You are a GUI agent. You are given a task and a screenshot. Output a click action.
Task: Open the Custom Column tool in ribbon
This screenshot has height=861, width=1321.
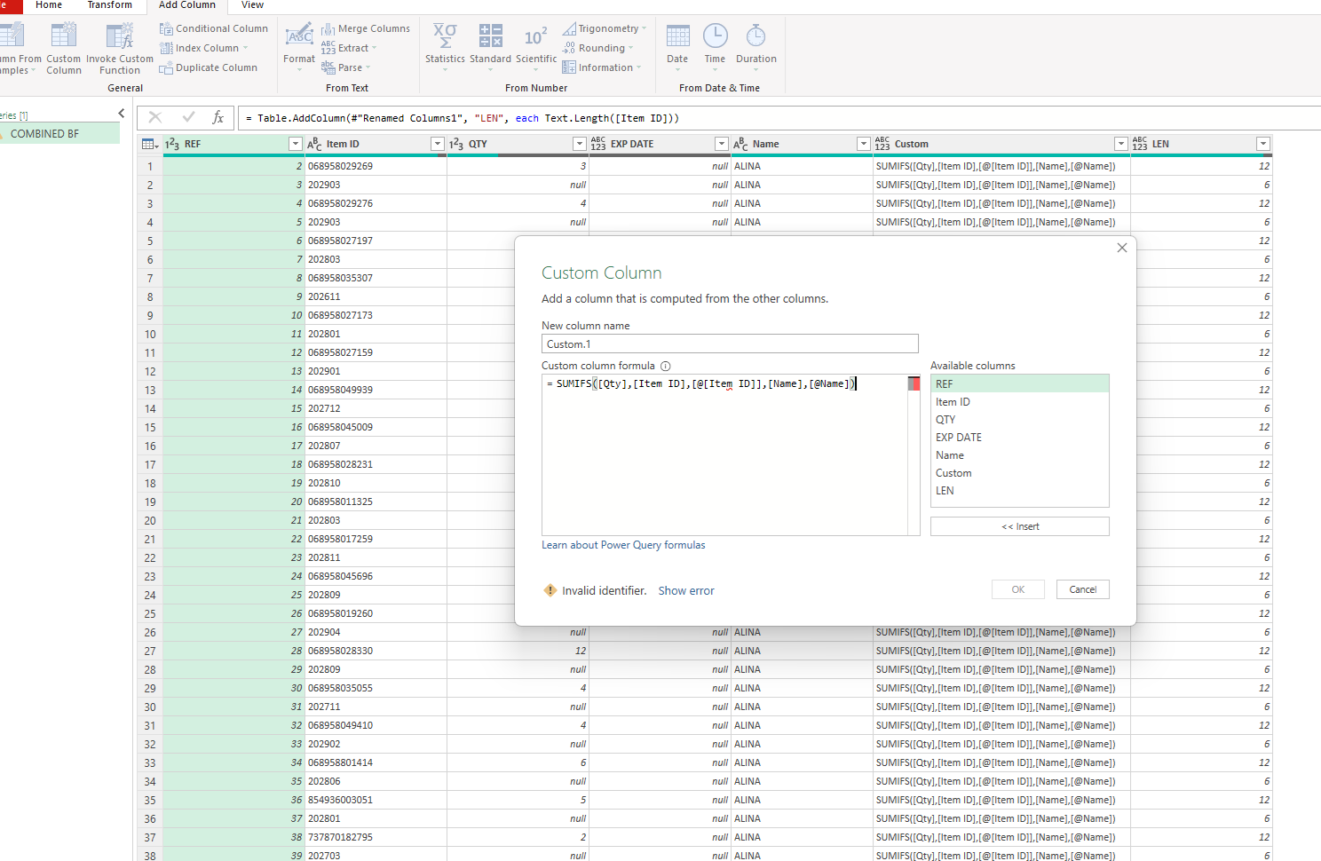(x=64, y=48)
